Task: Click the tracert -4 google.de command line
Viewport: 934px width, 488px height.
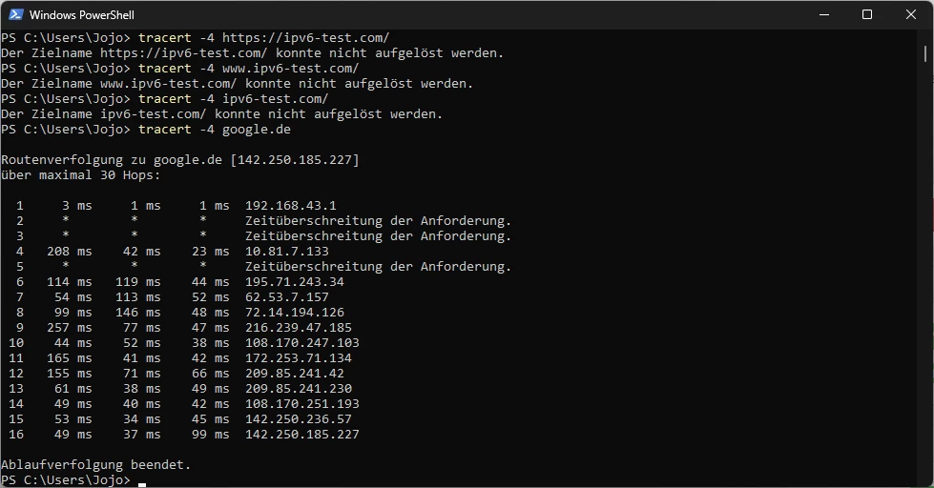Action: pyautogui.click(x=215, y=129)
